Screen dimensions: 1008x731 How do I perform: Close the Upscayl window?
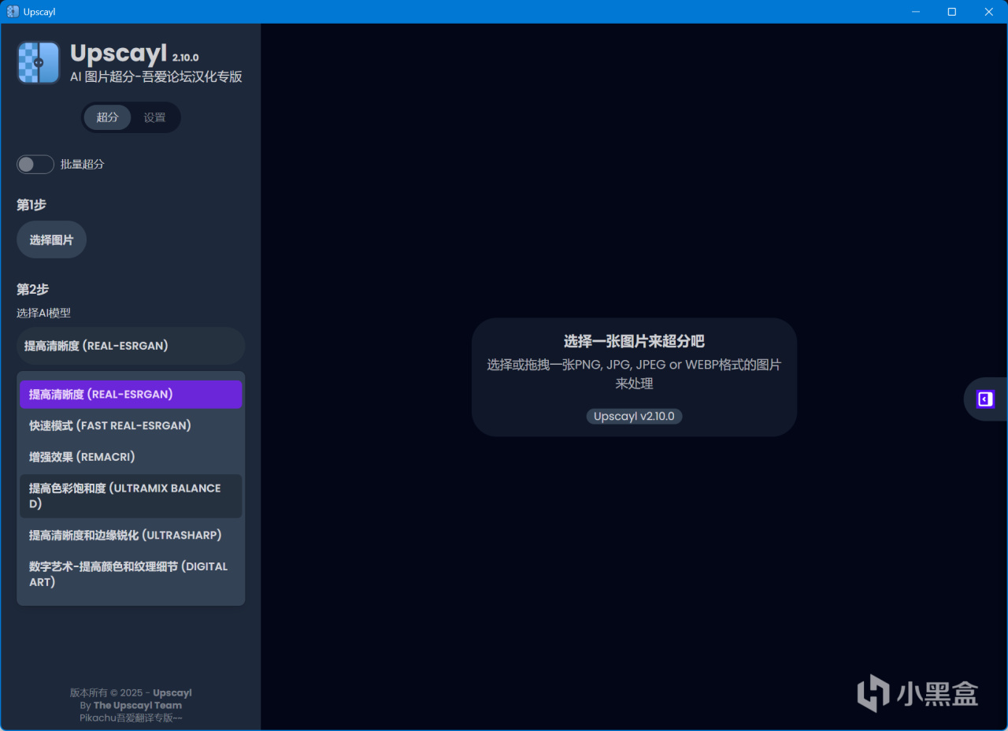(989, 12)
